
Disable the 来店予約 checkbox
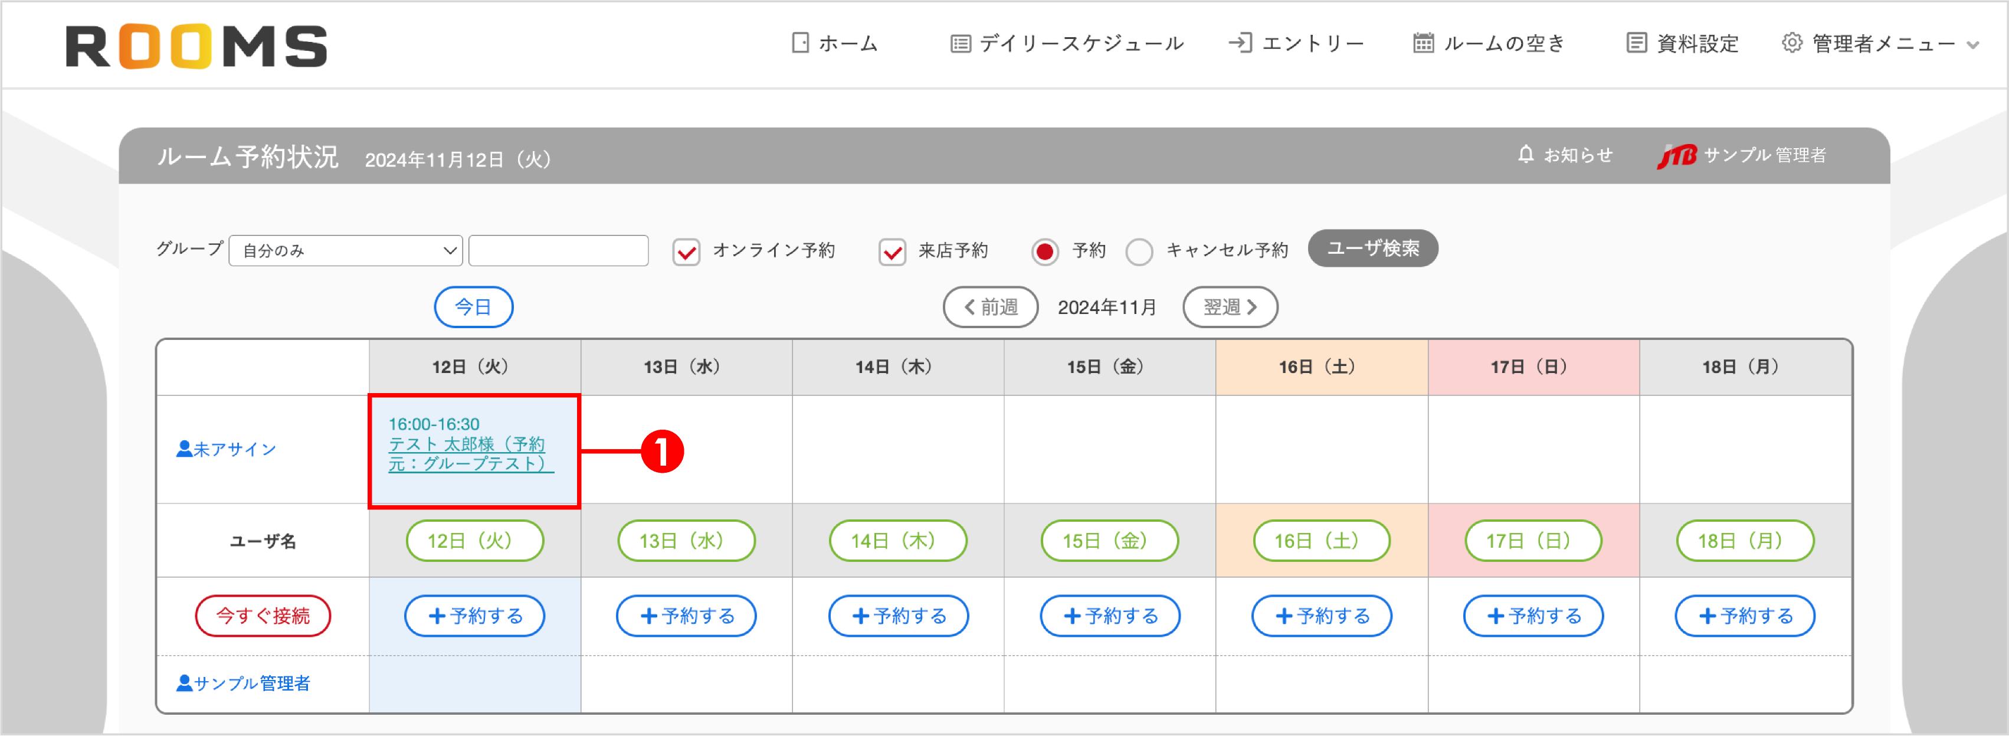click(892, 251)
